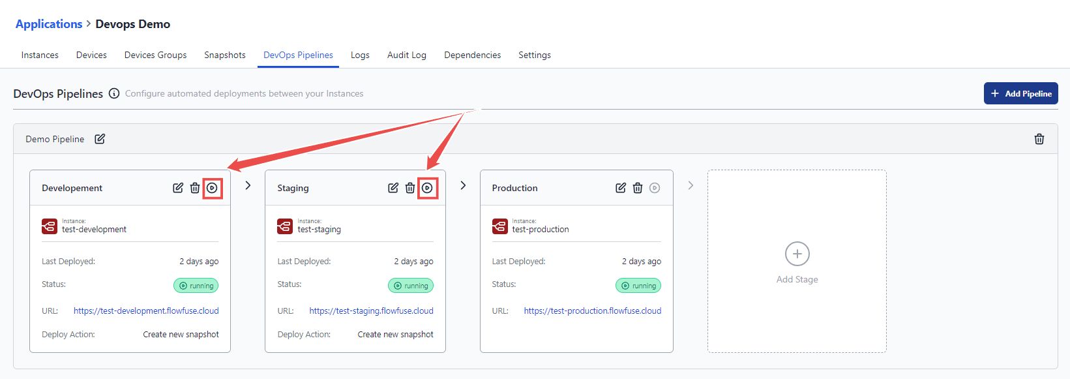This screenshot has width=1070, height=379.
Task: Click the chevron between Developement and Staging
Action: tap(248, 185)
